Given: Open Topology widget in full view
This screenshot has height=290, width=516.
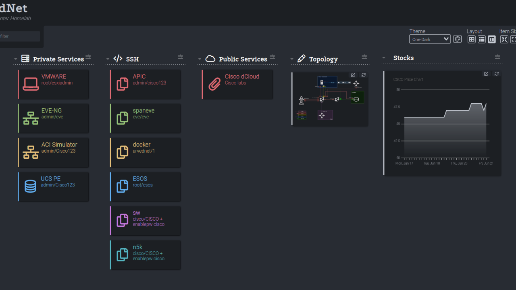Looking at the screenshot, I should 353,75.
